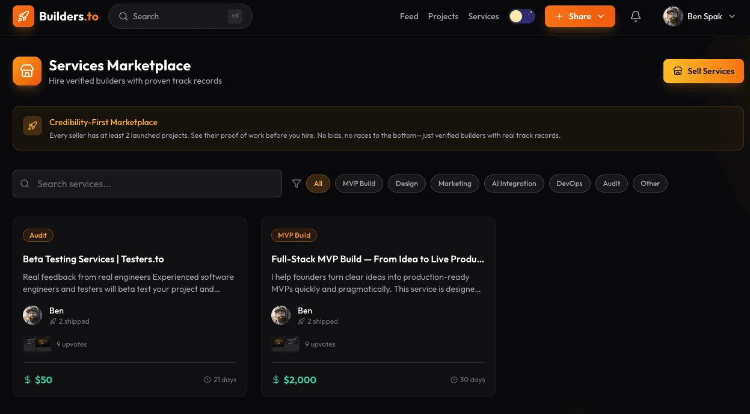Open the Ben Spak account menu

click(699, 16)
